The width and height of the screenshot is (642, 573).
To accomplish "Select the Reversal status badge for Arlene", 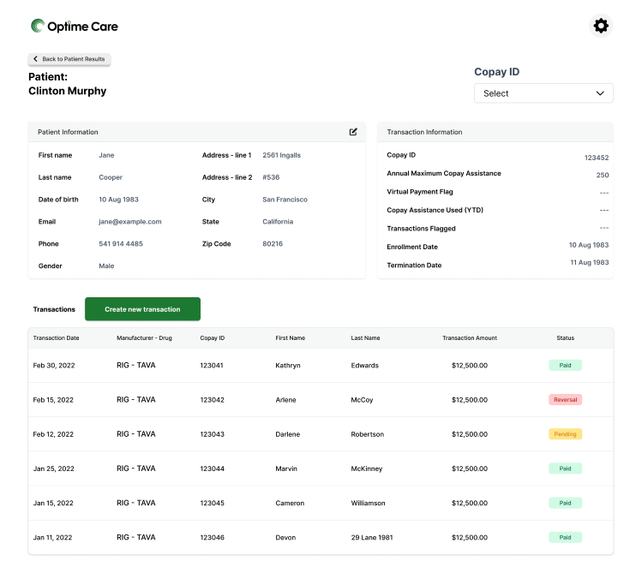I will pos(565,400).
